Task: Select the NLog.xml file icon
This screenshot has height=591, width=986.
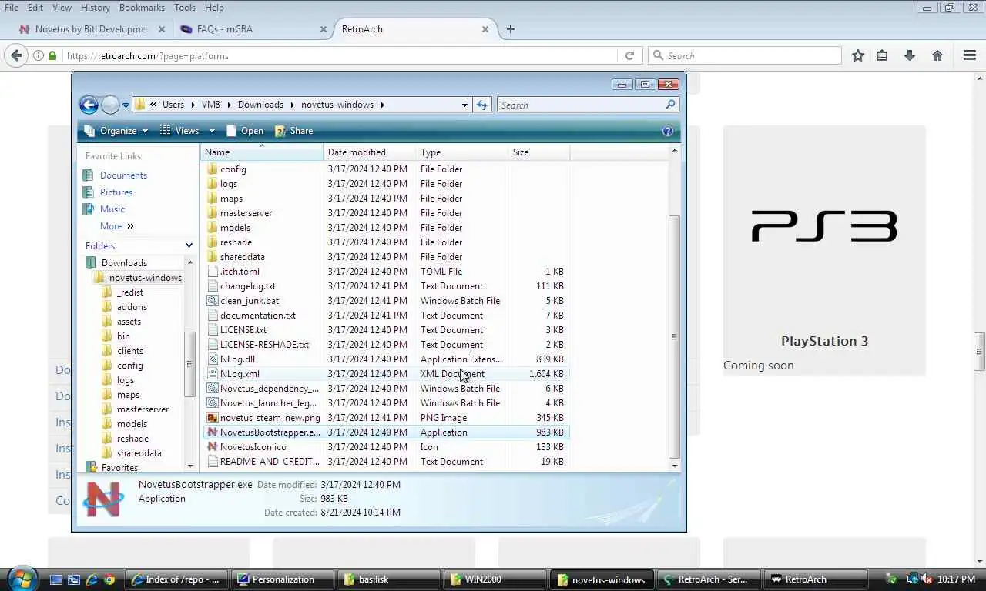Action: [x=213, y=374]
